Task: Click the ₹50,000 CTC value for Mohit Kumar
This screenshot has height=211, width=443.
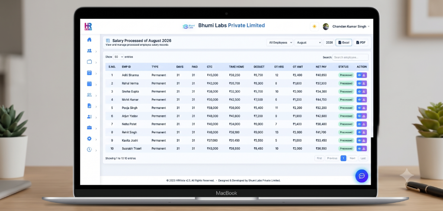Action: (x=212, y=99)
